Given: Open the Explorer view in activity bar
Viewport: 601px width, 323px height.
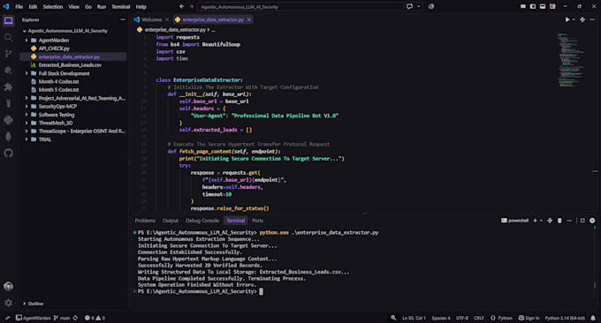Looking at the screenshot, I should coord(9,20).
